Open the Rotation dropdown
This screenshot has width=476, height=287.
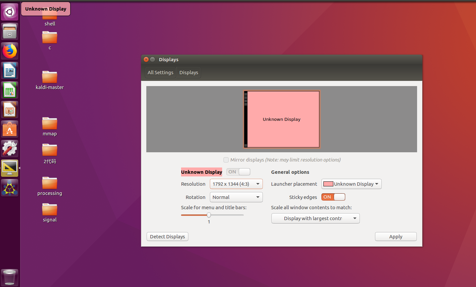236,197
